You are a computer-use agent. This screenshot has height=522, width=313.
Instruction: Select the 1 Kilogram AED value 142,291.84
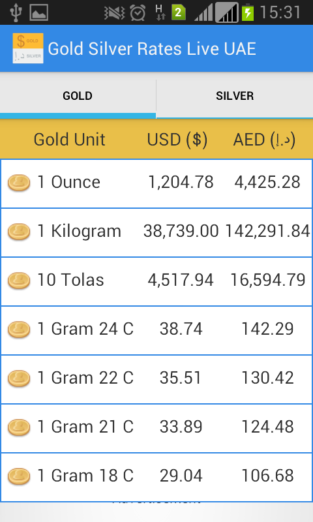coord(268,231)
